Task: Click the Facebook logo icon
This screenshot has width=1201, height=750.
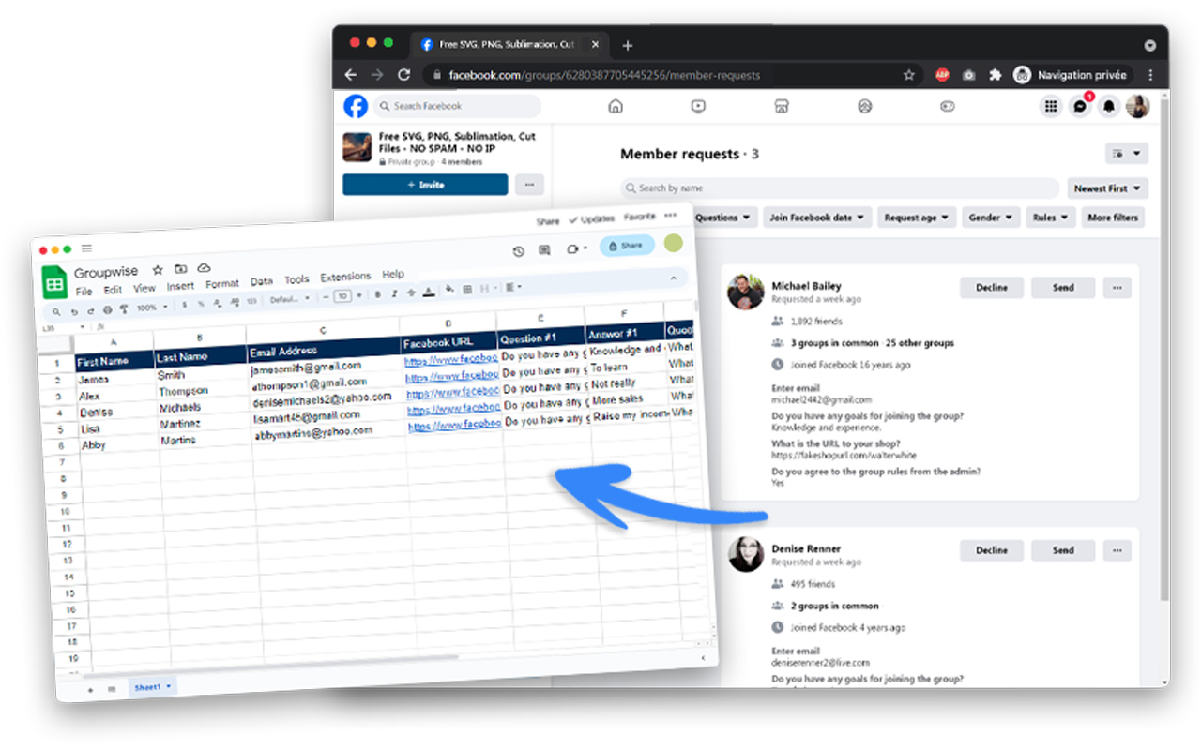Action: coord(356,106)
